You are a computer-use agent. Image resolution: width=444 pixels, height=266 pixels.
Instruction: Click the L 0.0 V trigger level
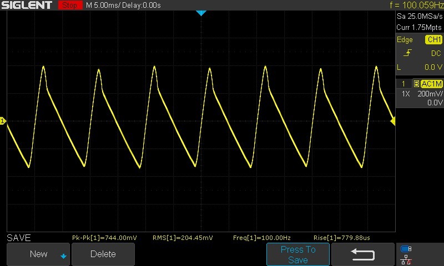(420, 67)
